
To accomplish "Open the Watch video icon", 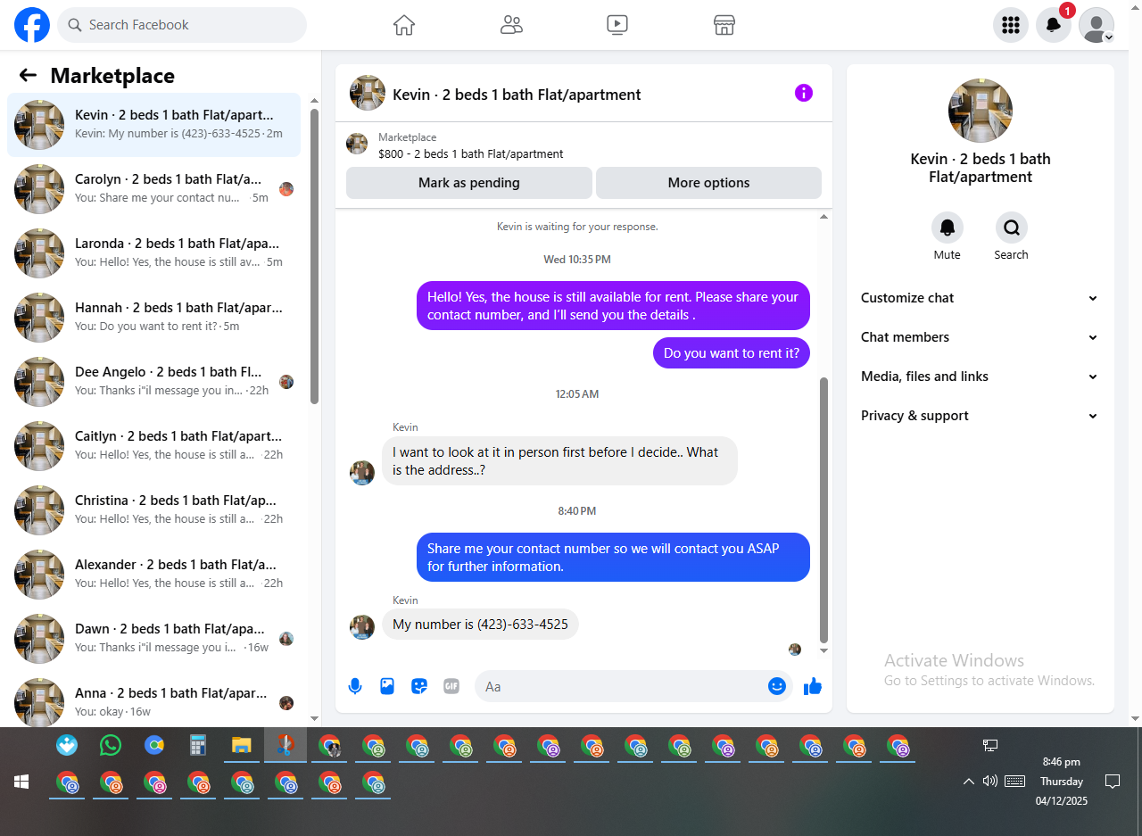I will point(617,25).
